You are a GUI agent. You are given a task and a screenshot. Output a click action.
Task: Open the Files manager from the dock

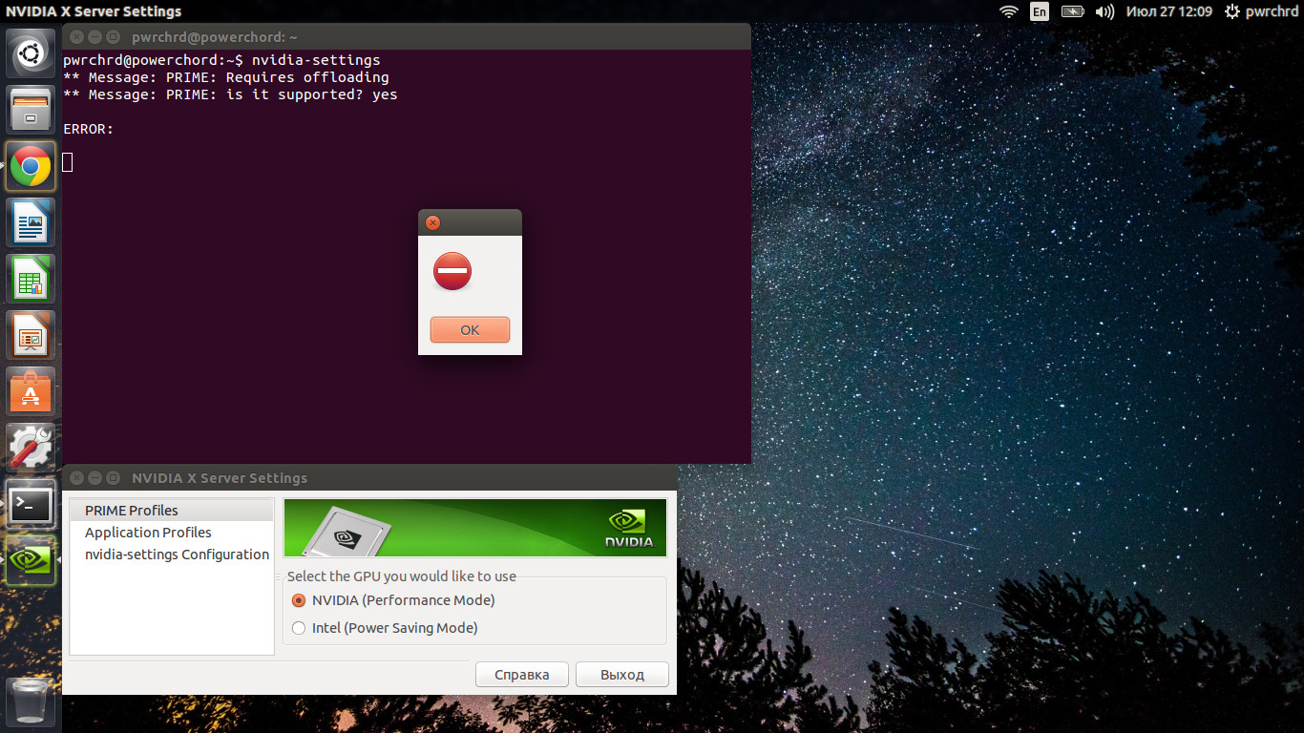31,110
